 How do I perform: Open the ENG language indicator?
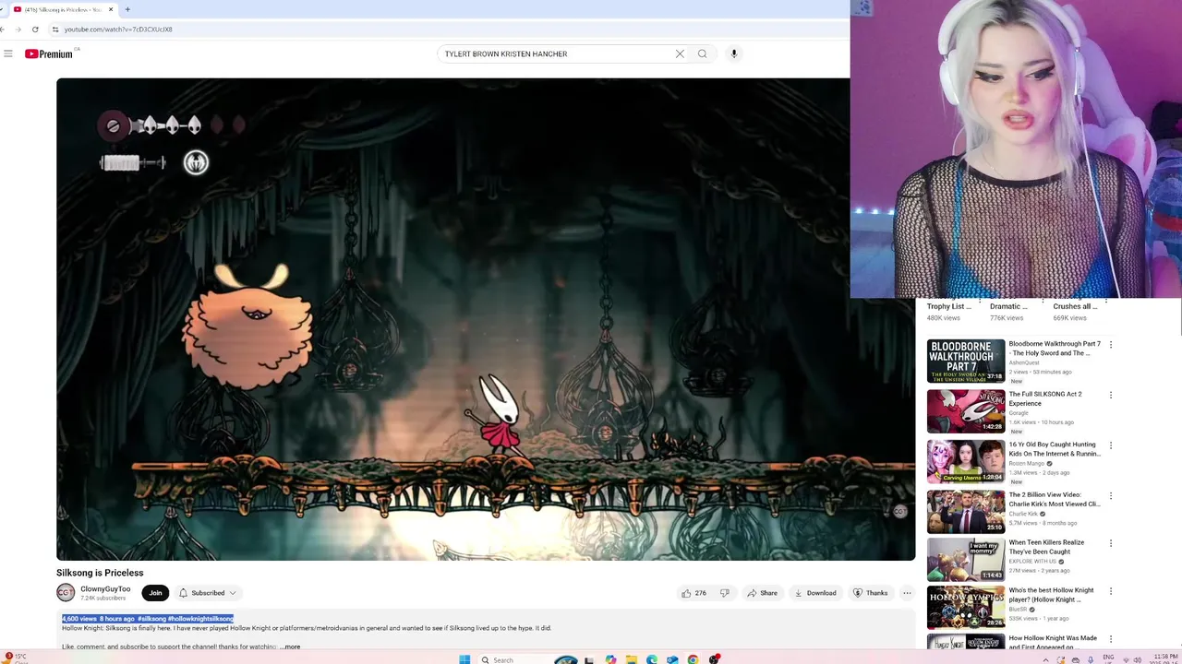click(1109, 658)
